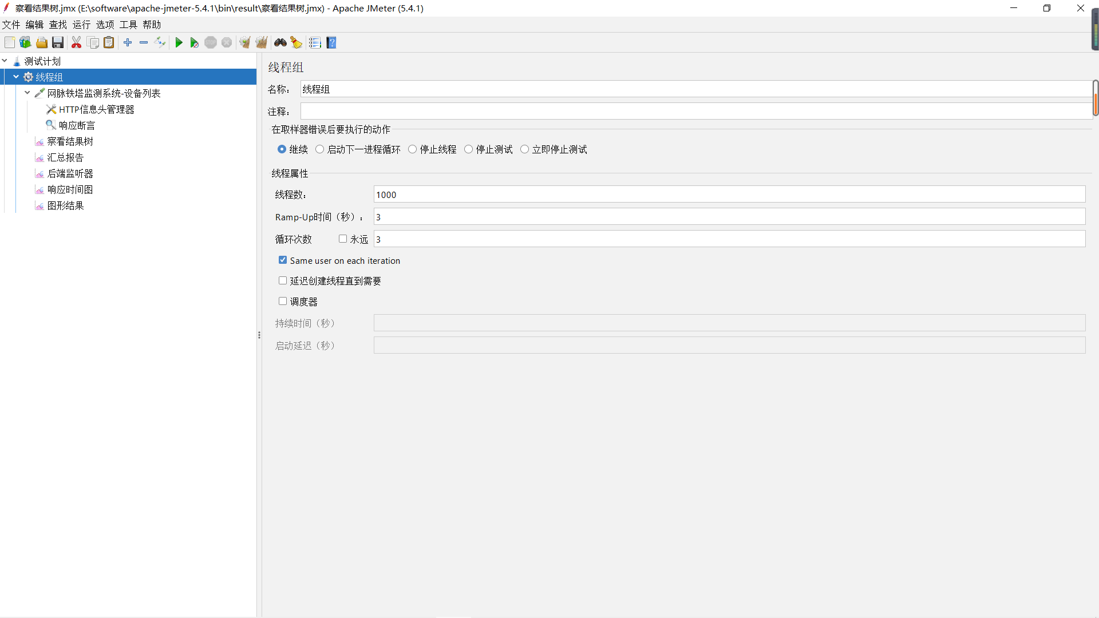Select 察看结果树 in the tree
1099x618 pixels.
point(70,141)
